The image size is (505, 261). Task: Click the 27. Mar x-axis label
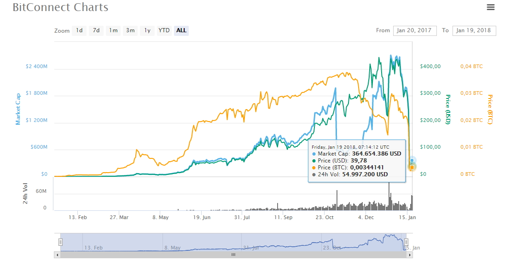(x=119, y=217)
